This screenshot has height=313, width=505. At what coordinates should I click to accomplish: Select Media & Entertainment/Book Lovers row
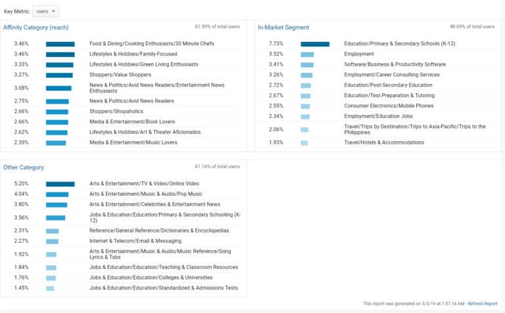point(133,121)
